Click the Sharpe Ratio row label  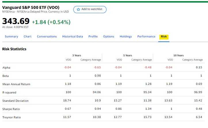pyautogui.click(x=11, y=109)
